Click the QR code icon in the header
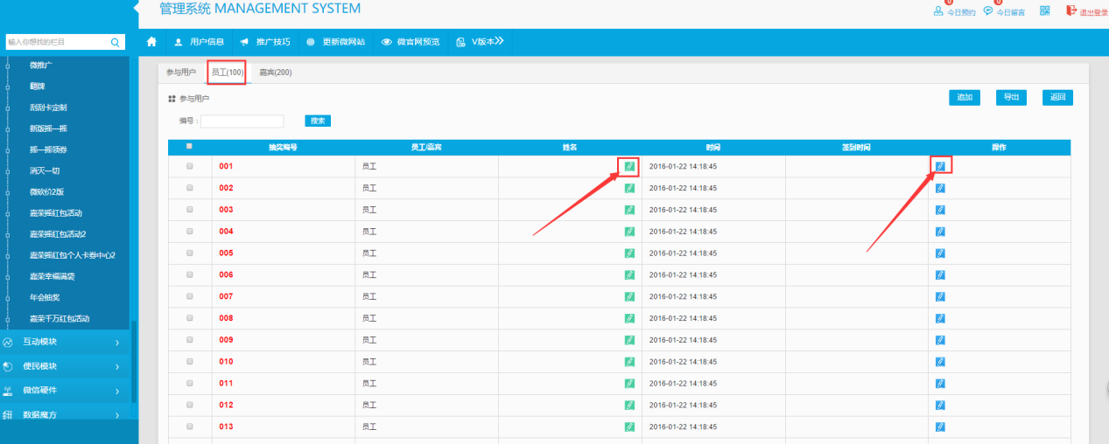The width and height of the screenshot is (1109, 444). (x=1044, y=10)
